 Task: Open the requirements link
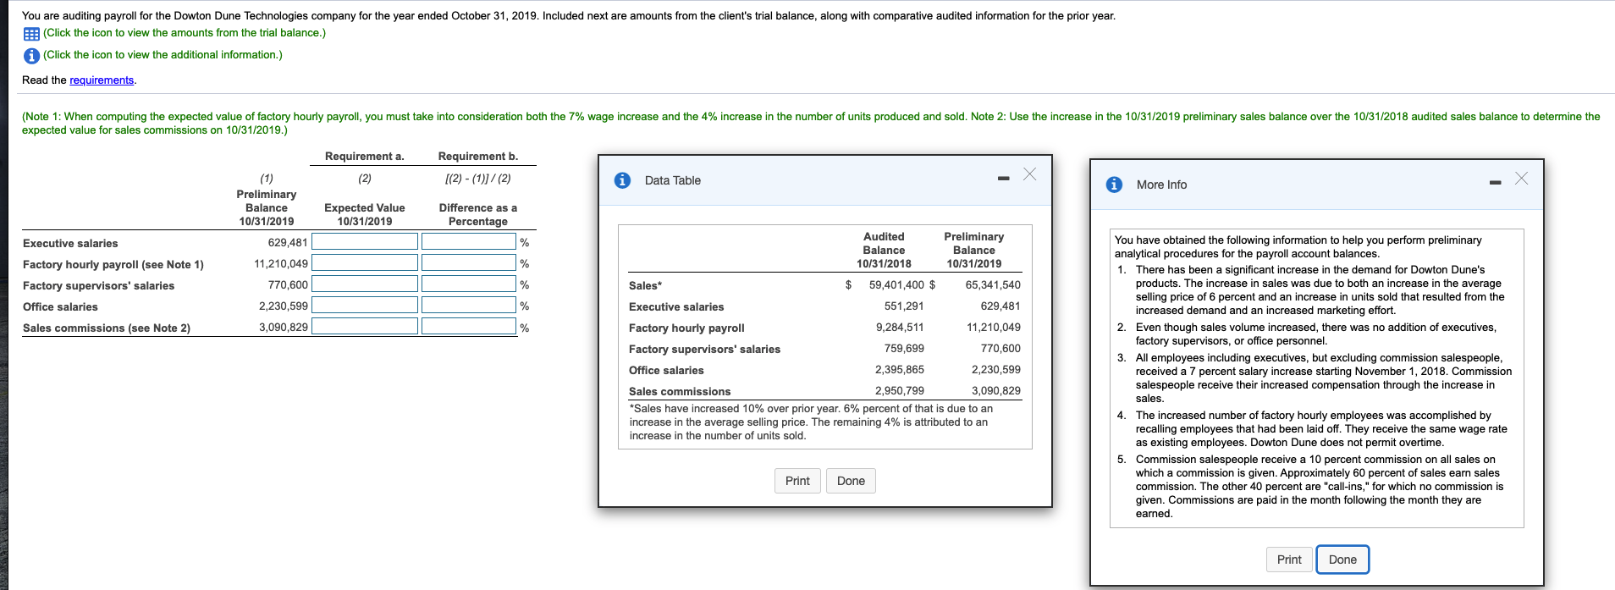point(102,80)
